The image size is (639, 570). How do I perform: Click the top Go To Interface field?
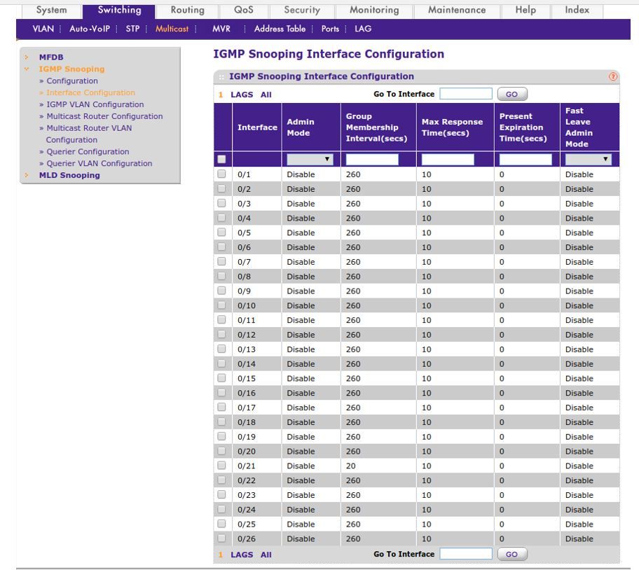(x=465, y=94)
